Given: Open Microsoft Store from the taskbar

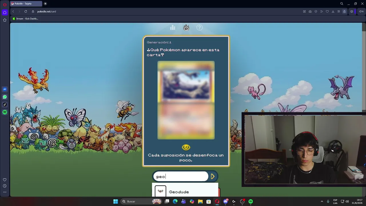Looking at the screenshot, I should point(209,201).
